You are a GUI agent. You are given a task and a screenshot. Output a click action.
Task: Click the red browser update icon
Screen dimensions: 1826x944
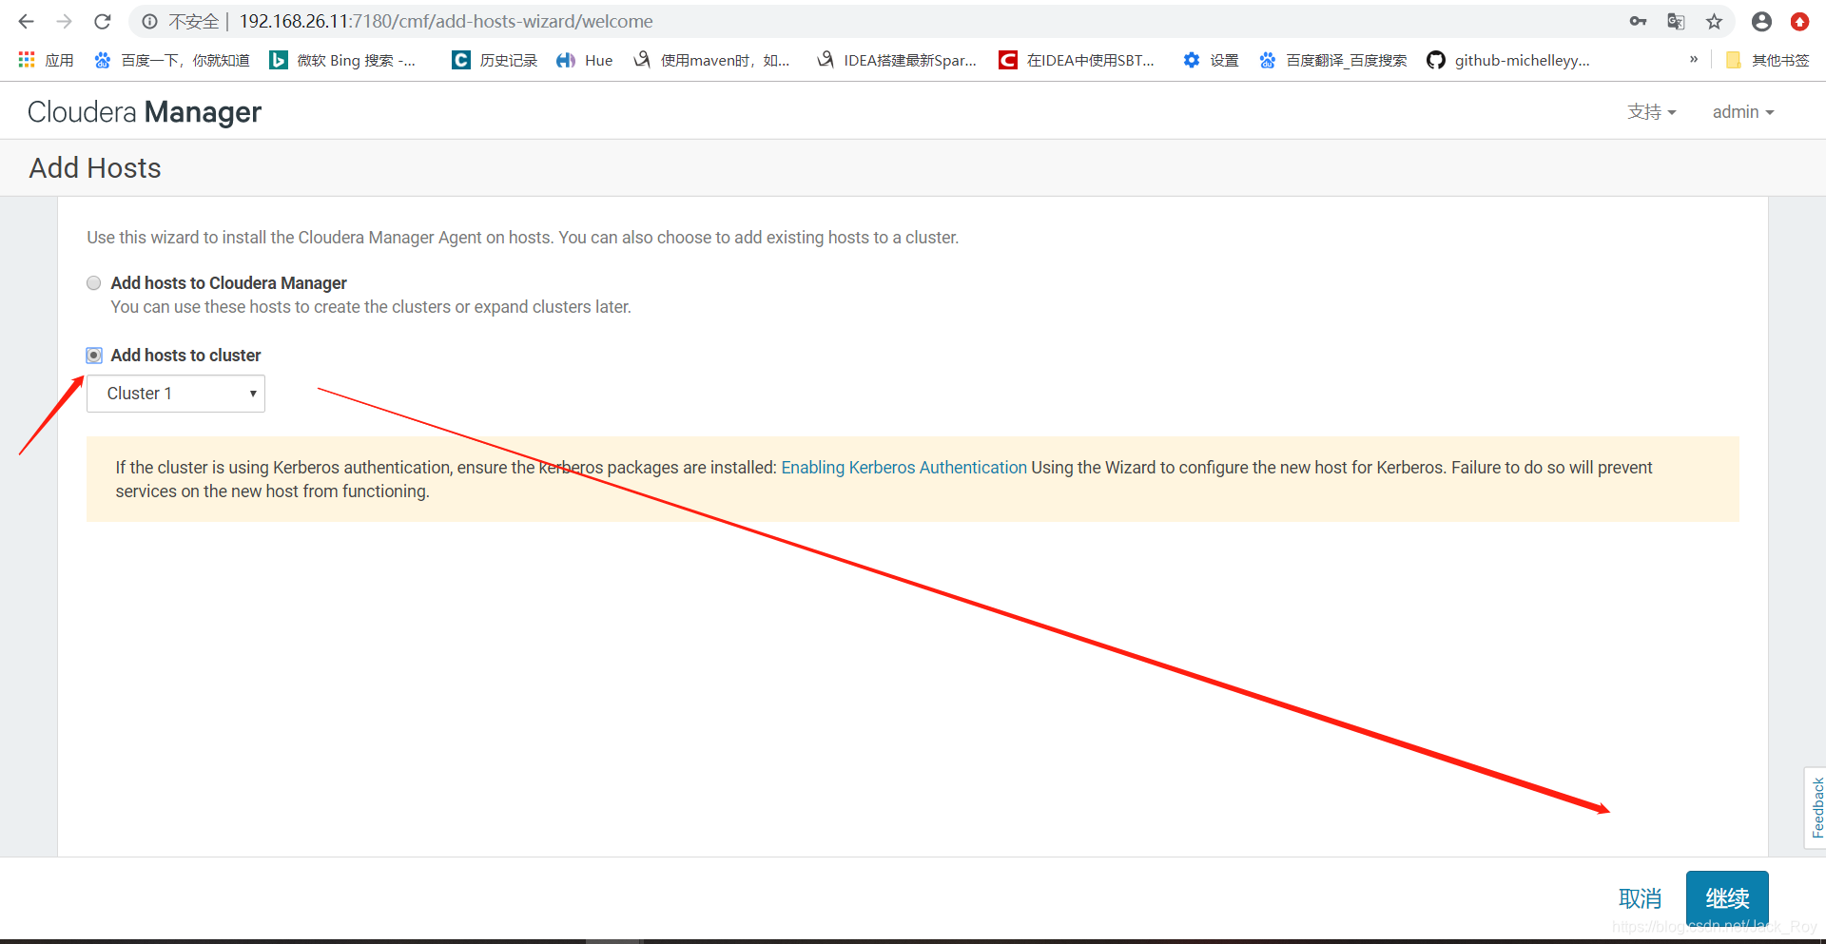coord(1799,21)
